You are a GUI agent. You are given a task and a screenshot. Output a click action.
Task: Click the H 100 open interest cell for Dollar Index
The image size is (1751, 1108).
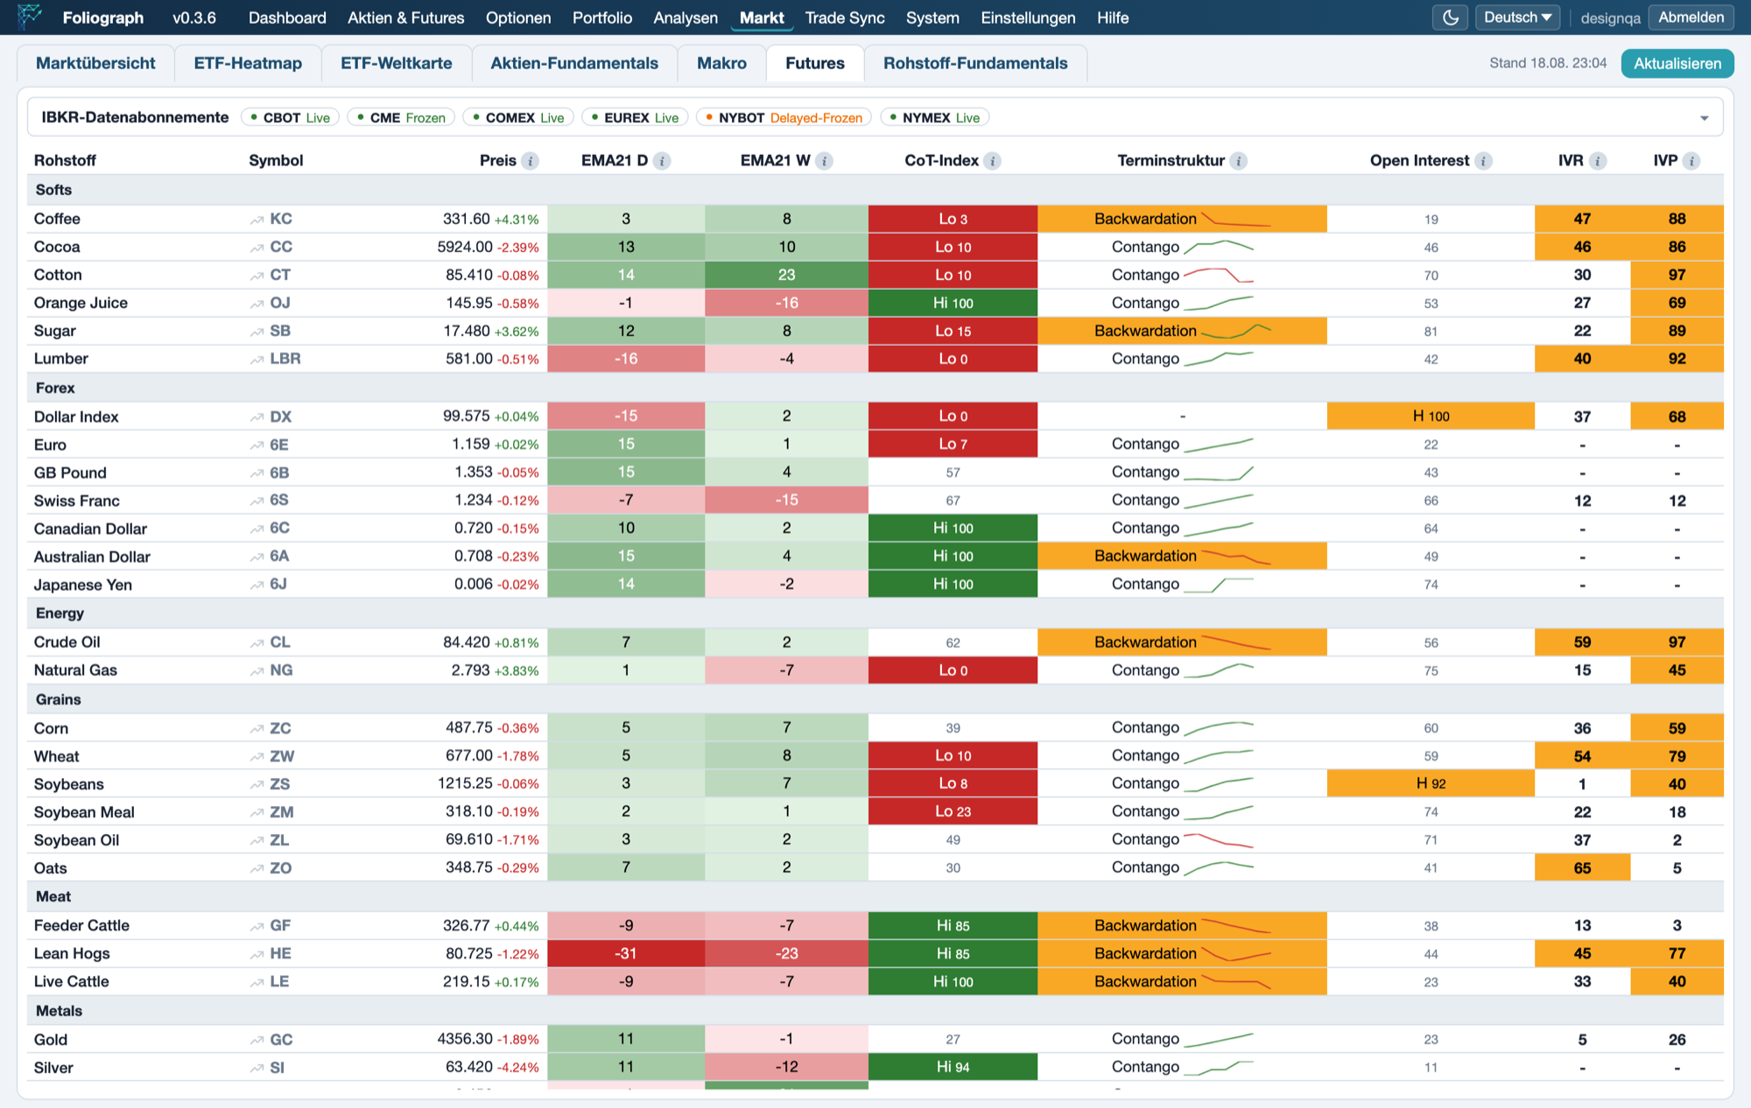1431,417
